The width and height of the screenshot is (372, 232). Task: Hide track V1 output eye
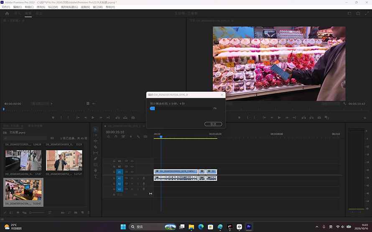(132, 172)
